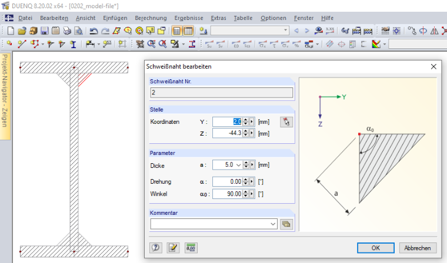The image size is (447, 263).
Task: Go to the next result with right arrow
Action: (x=307, y=31)
